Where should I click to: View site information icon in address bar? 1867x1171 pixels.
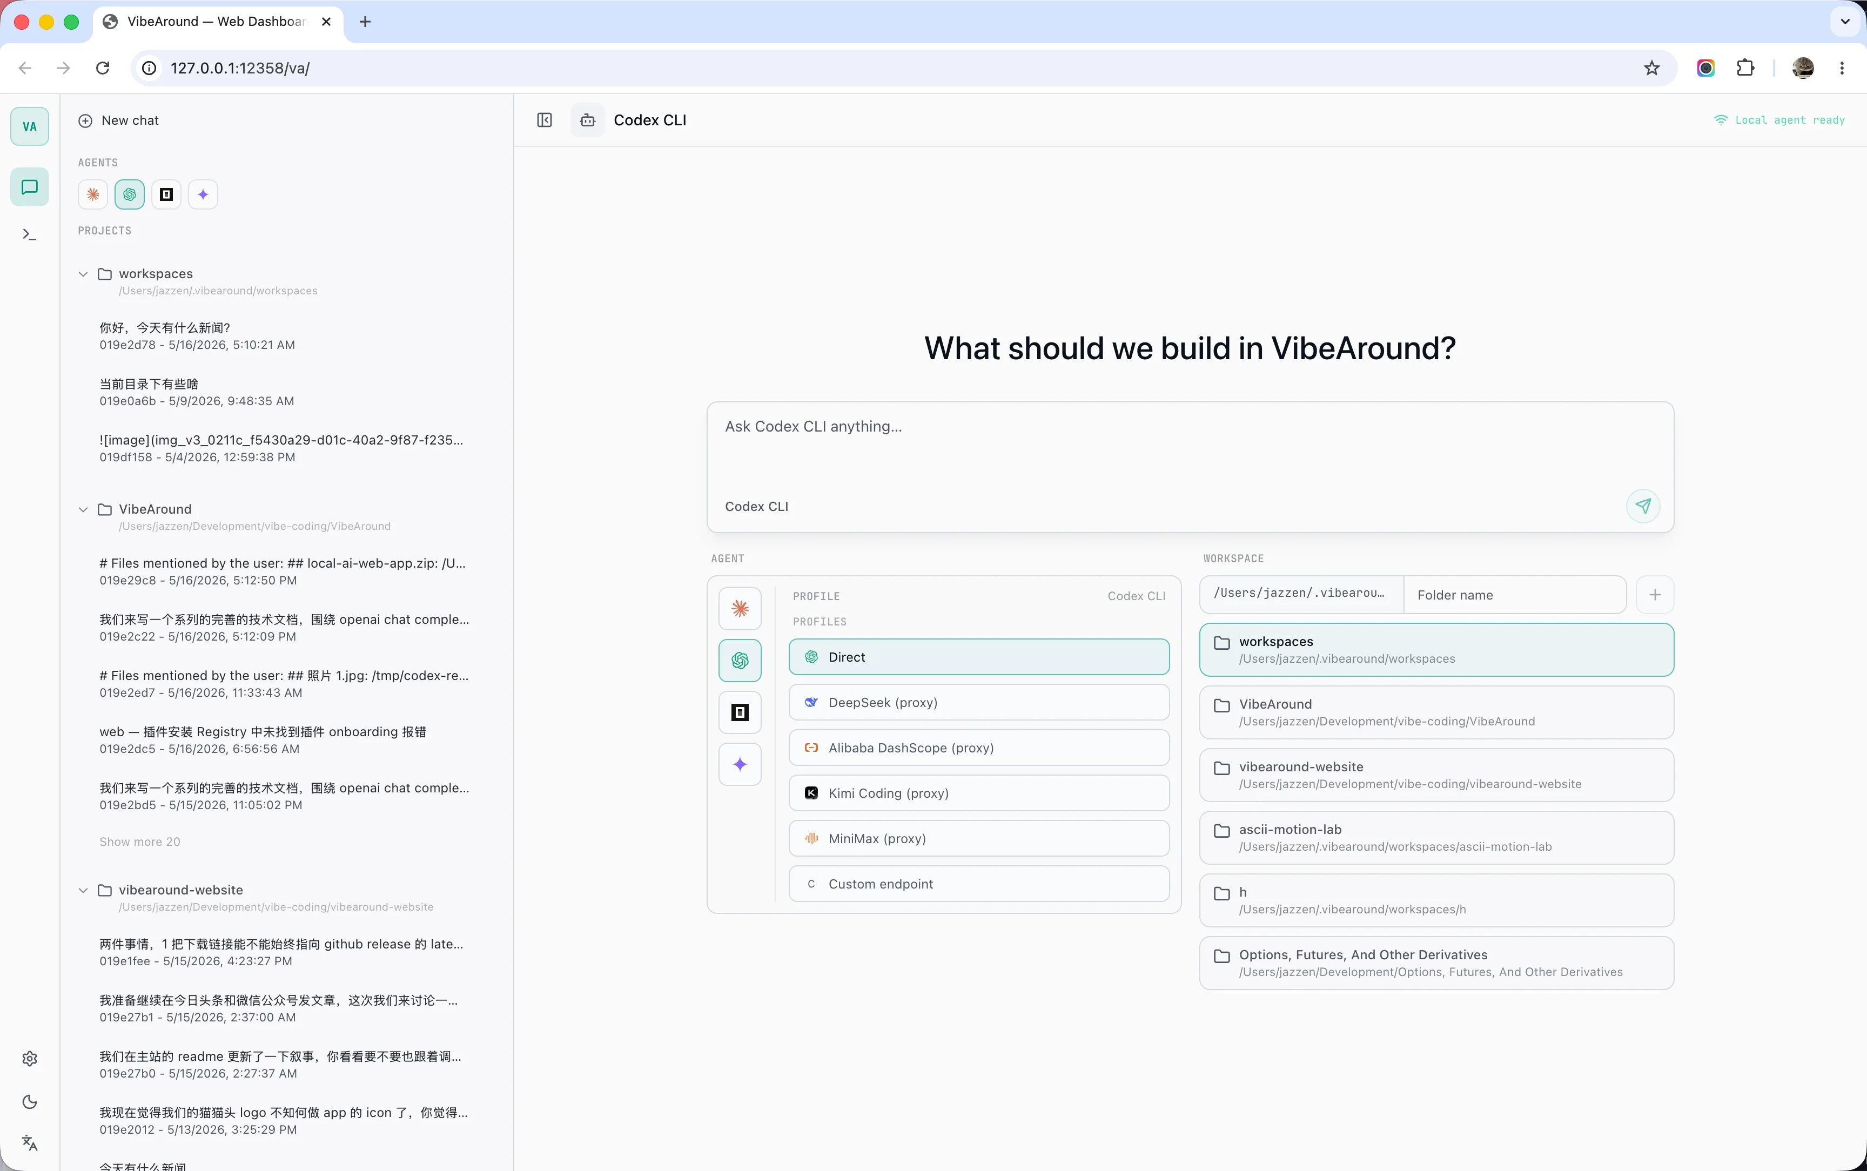pos(150,68)
